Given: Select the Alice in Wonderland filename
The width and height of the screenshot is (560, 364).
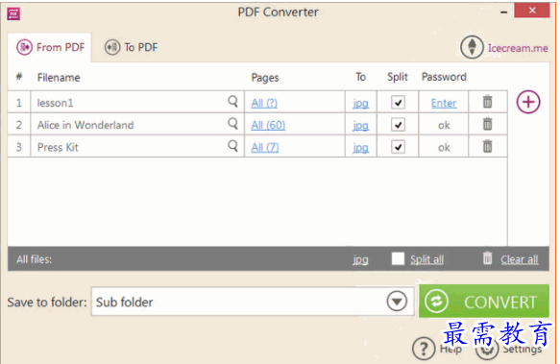Looking at the screenshot, I should tap(85, 125).
